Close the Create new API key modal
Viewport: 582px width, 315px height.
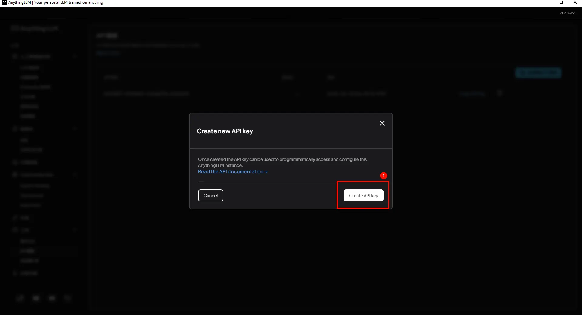(382, 123)
